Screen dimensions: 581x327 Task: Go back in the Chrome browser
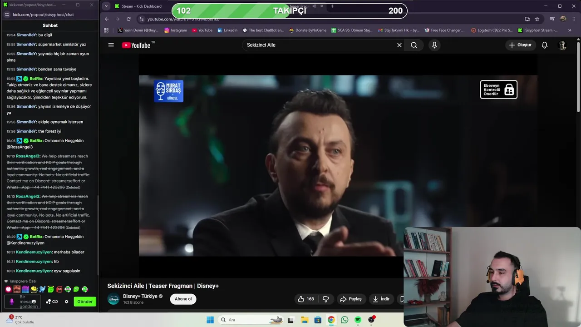[107, 19]
